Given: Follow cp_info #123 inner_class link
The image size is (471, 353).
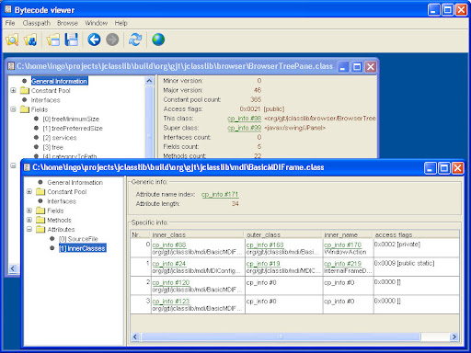Looking at the screenshot, I should tap(171, 302).
